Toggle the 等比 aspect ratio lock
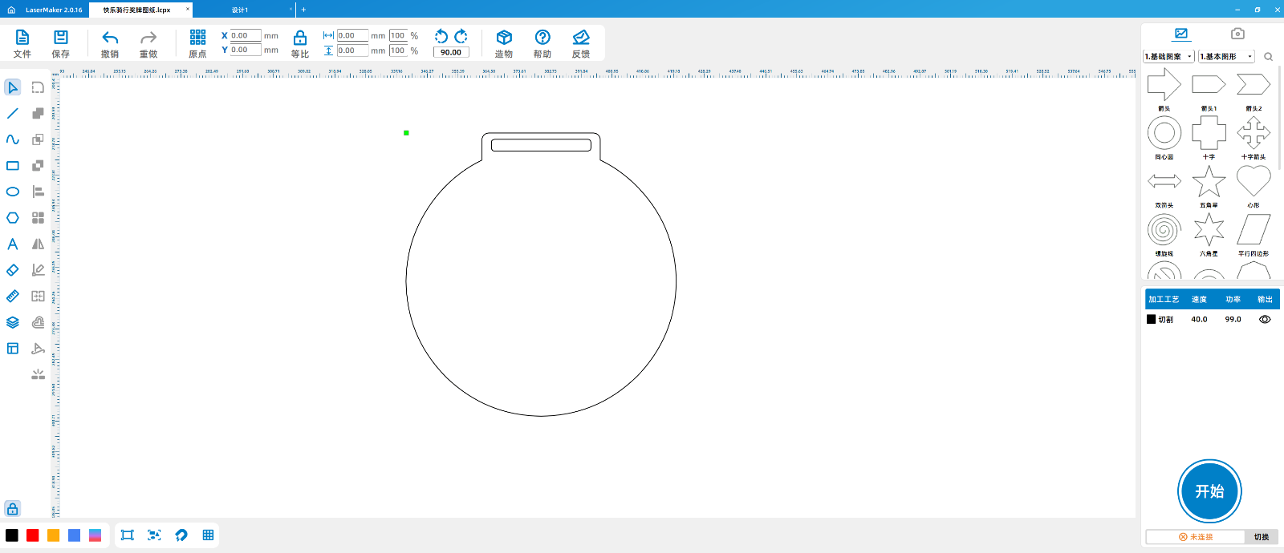 tap(300, 38)
